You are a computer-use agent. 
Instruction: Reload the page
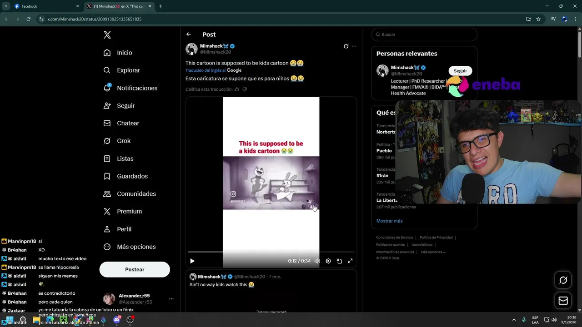[28, 19]
